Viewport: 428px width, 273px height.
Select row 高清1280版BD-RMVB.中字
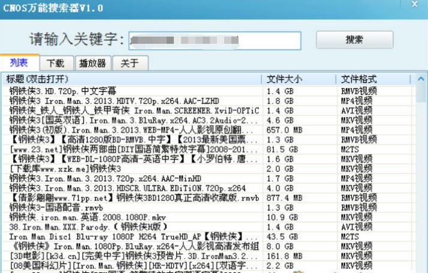209,140
